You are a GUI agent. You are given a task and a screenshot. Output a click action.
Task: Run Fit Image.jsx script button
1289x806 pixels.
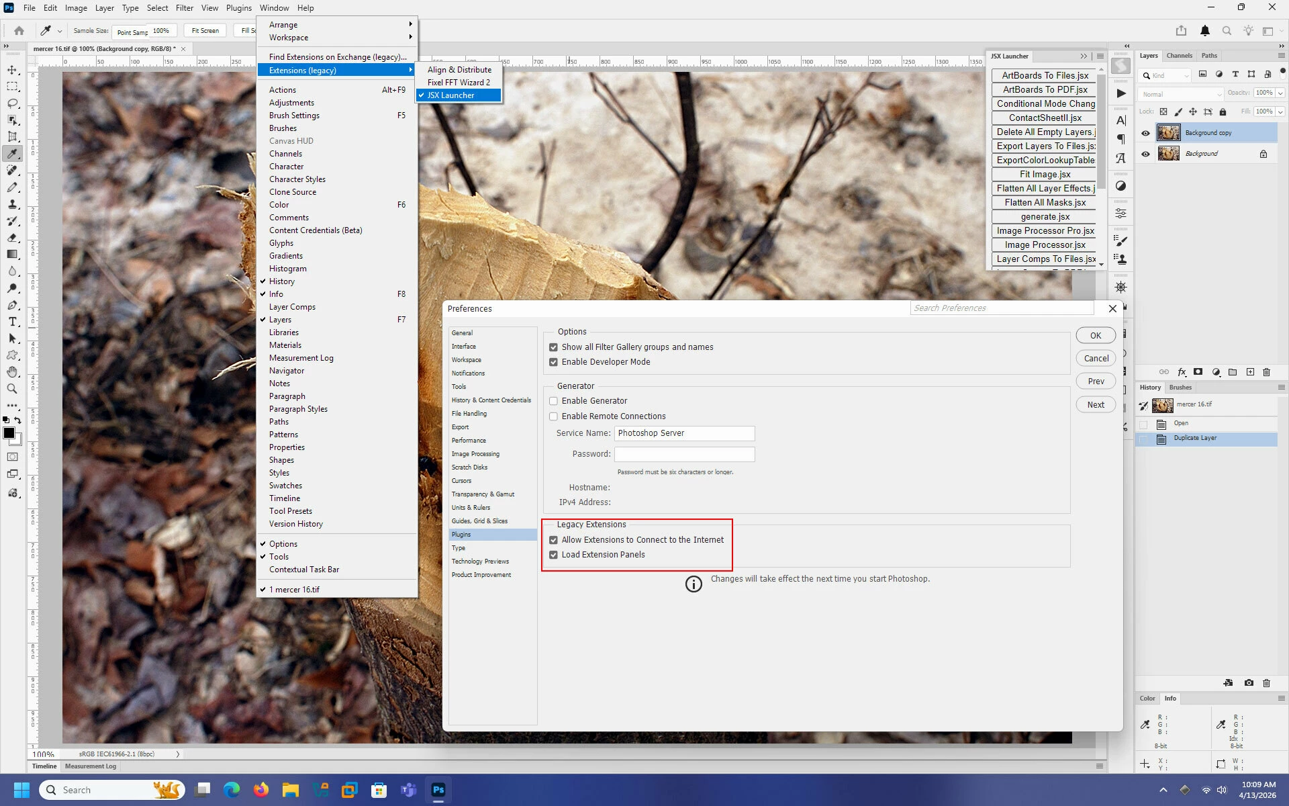1045,175
